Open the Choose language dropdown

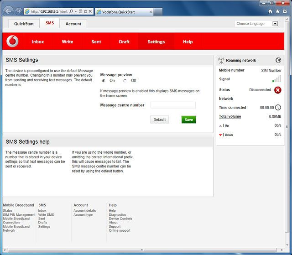(275, 24)
